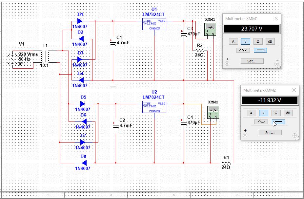Select the C2 4.7mF capacitor
Image resolution: width=304 pixels, height=199 pixels.
pyautogui.click(x=116, y=125)
